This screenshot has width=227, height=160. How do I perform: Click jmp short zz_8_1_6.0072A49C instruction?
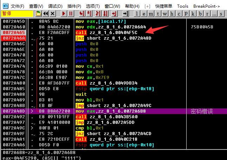point(113,106)
